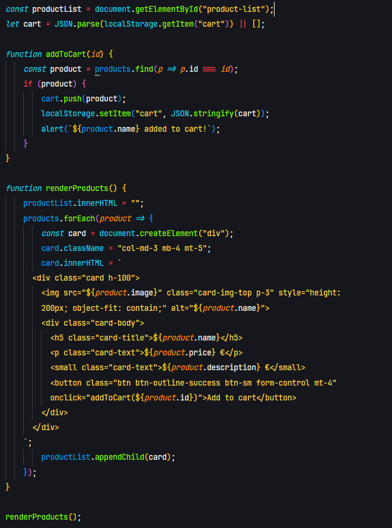Click productList.appendChild(card) statement
The width and height of the screenshot is (392, 528).
tap(108, 457)
